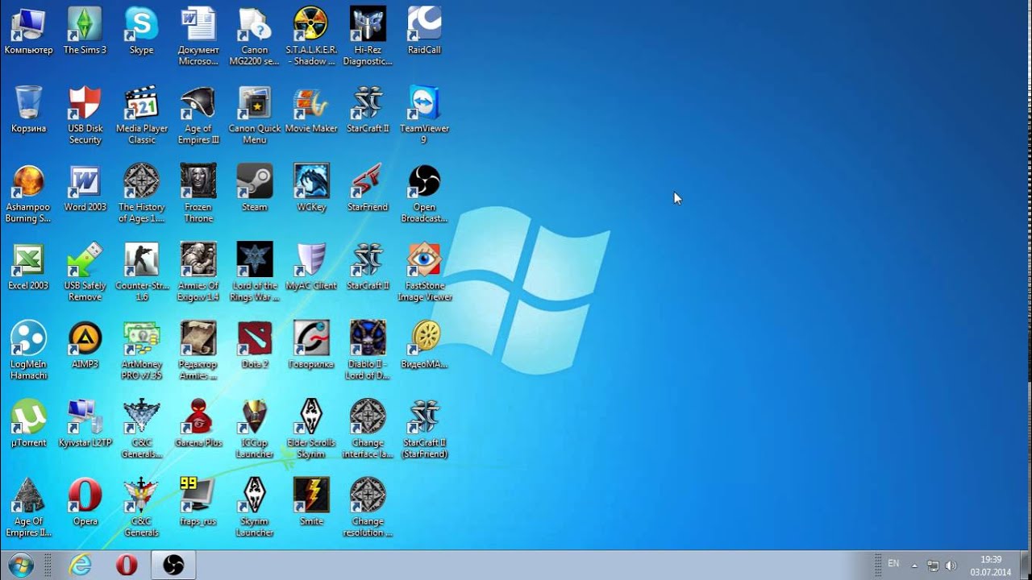
Task: Show hidden system tray icons
Action: (914, 565)
